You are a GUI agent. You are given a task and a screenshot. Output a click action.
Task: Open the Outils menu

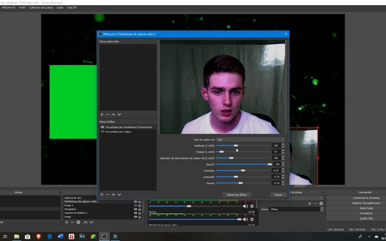pyautogui.click(x=60, y=7)
